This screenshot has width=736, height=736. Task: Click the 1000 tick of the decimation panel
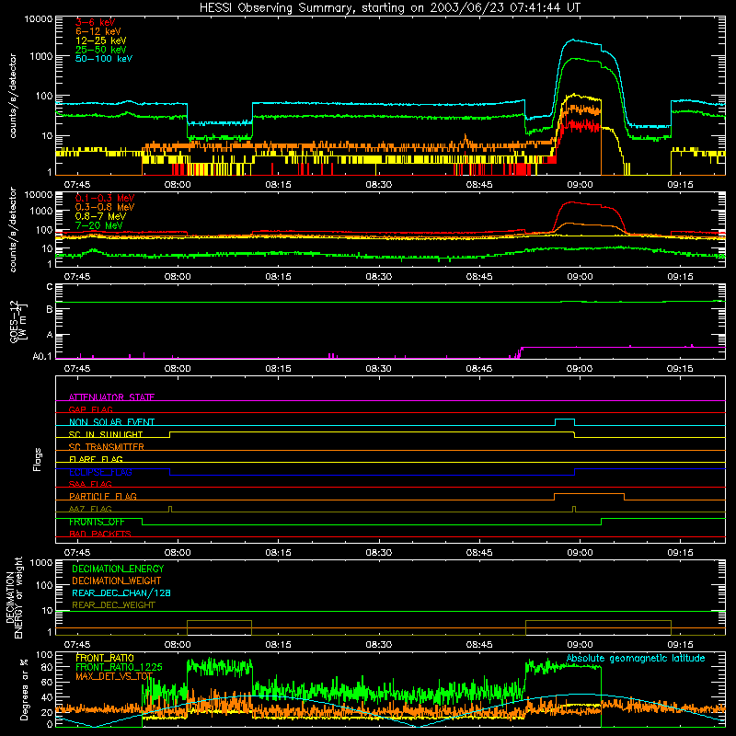(41, 562)
